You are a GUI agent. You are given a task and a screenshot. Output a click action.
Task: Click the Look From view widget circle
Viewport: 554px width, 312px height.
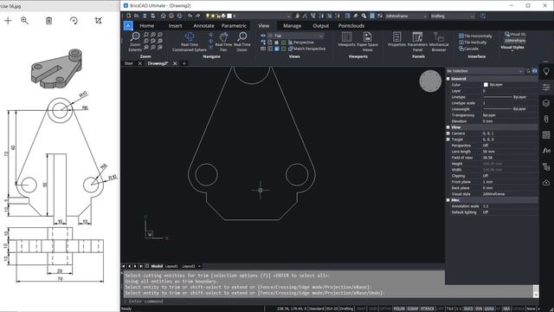tap(430, 81)
